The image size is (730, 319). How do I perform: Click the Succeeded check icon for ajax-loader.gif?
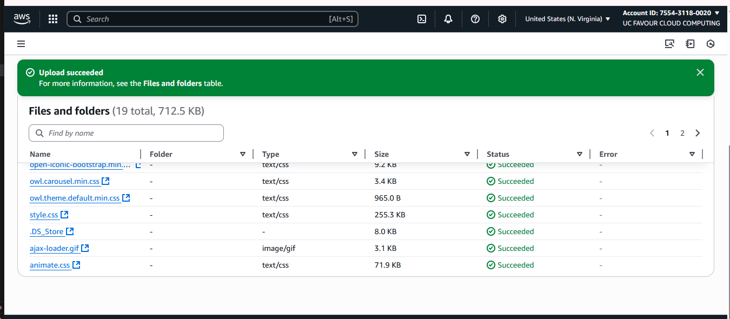coord(491,248)
